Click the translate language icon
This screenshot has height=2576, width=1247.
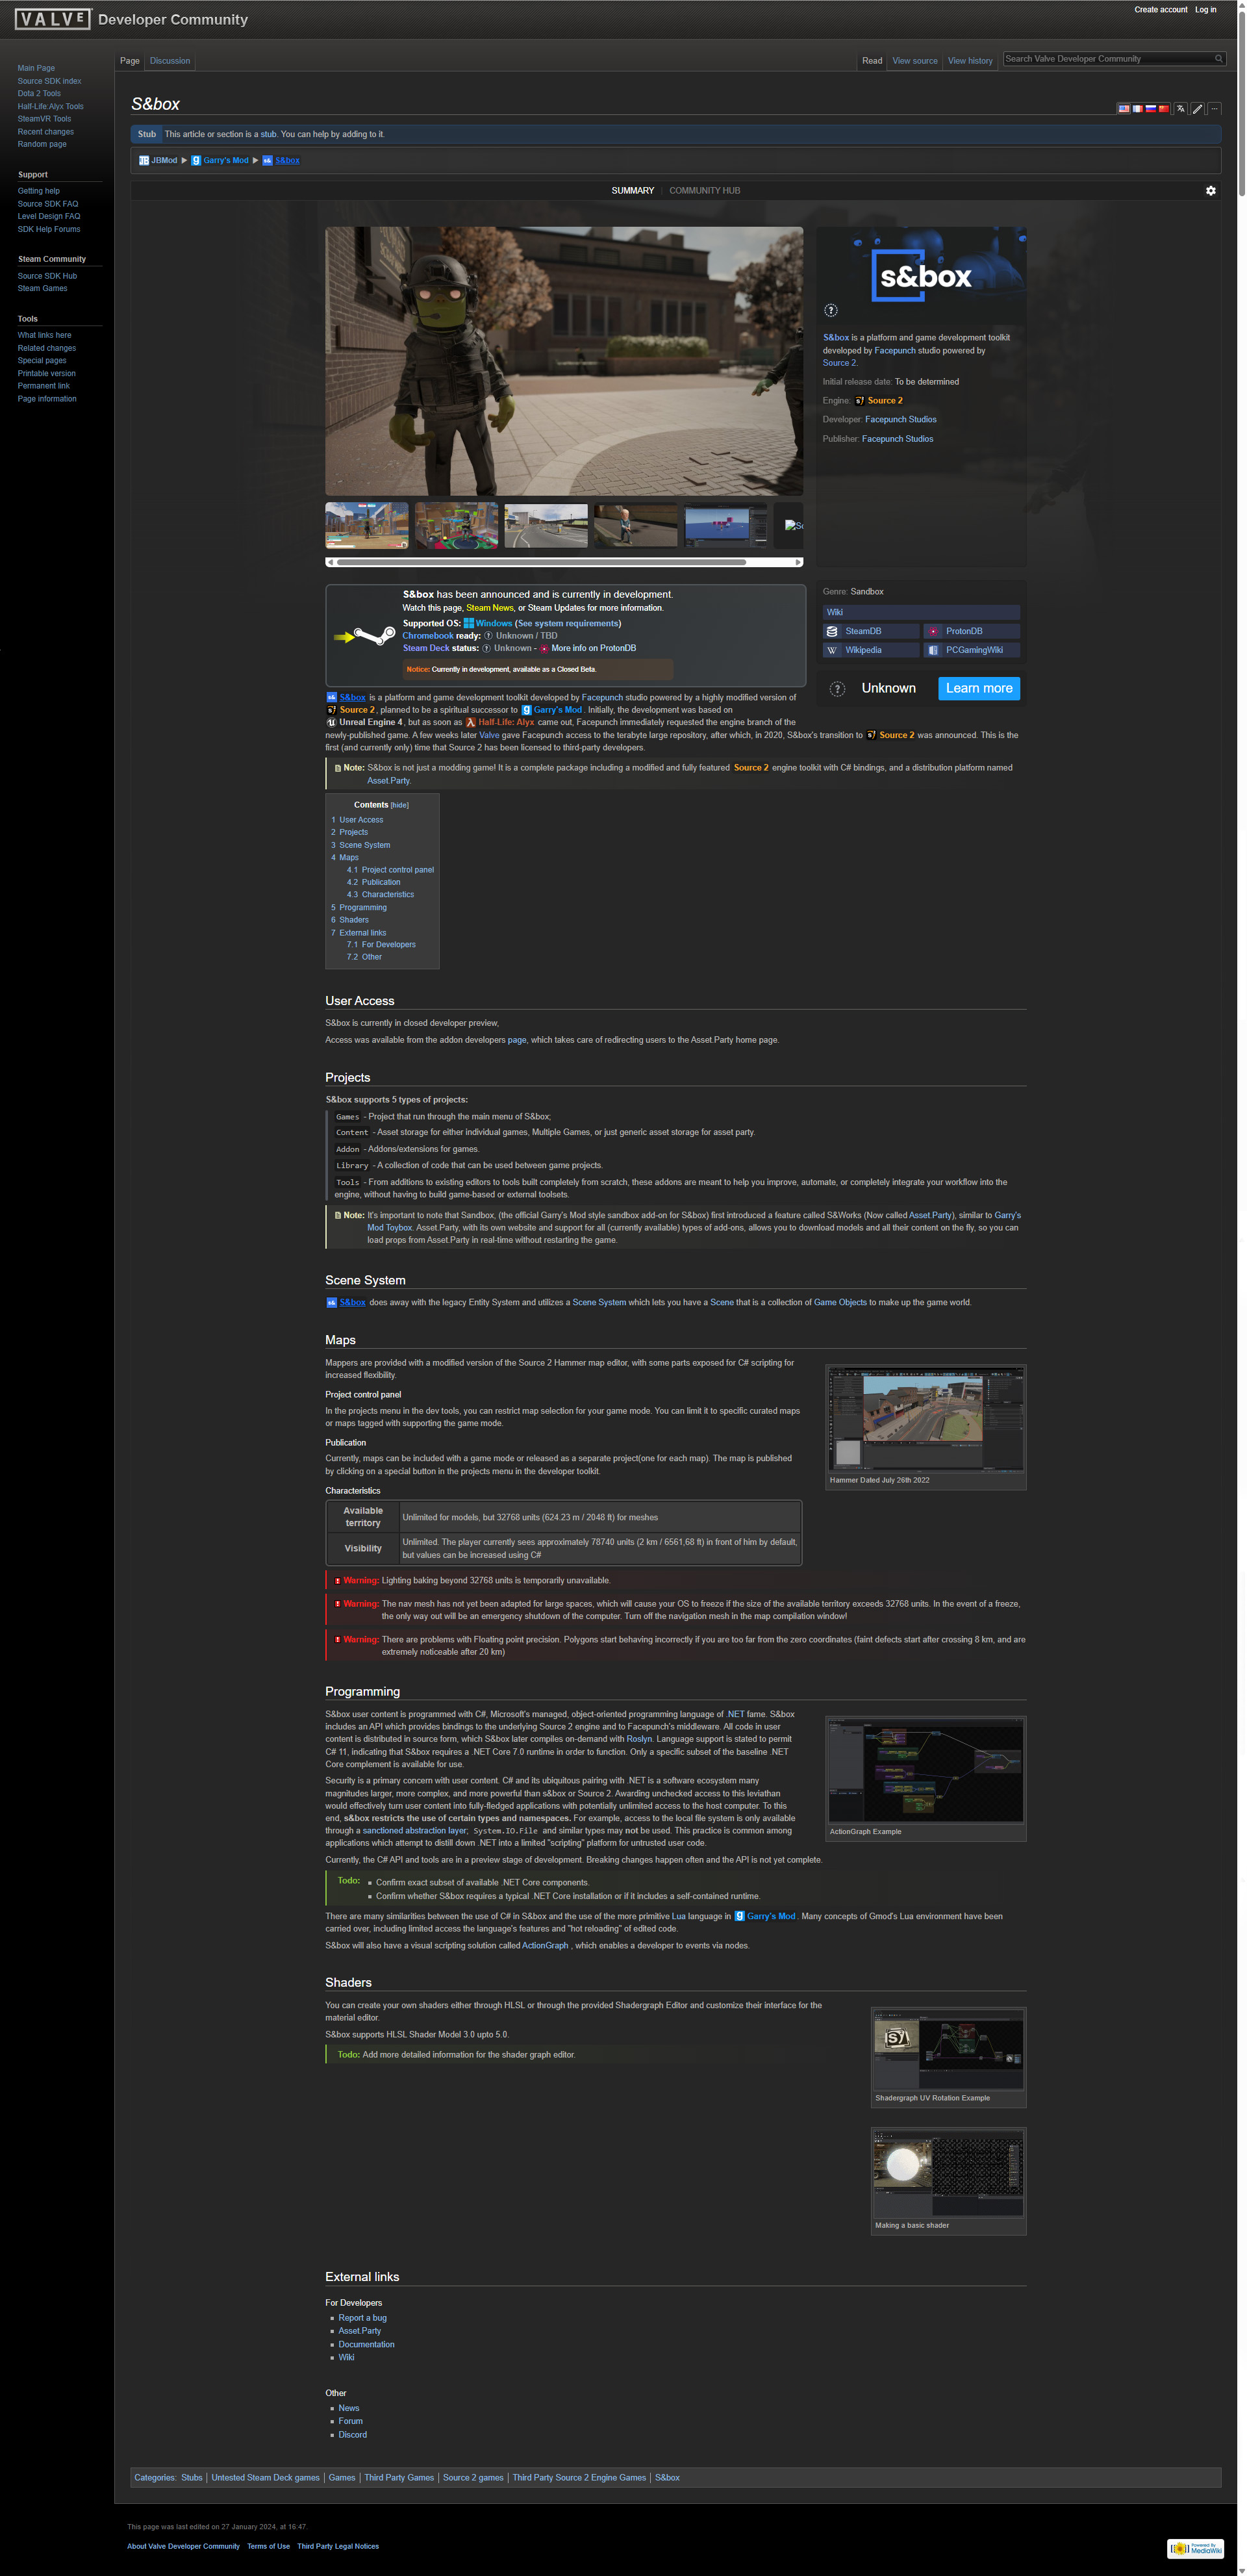[1180, 109]
